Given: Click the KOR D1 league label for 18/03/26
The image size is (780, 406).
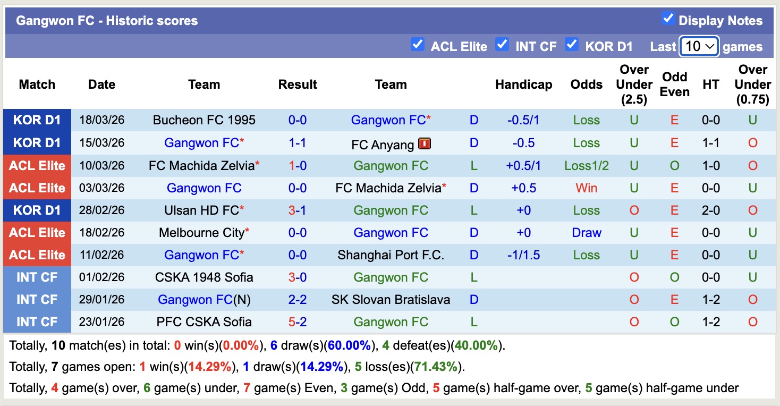Looking at the screenshot, I should click(37, 120).
